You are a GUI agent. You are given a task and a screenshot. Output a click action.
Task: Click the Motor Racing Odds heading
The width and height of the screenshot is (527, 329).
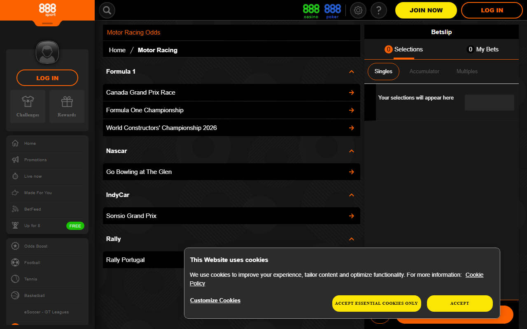(x=133, y=32)
